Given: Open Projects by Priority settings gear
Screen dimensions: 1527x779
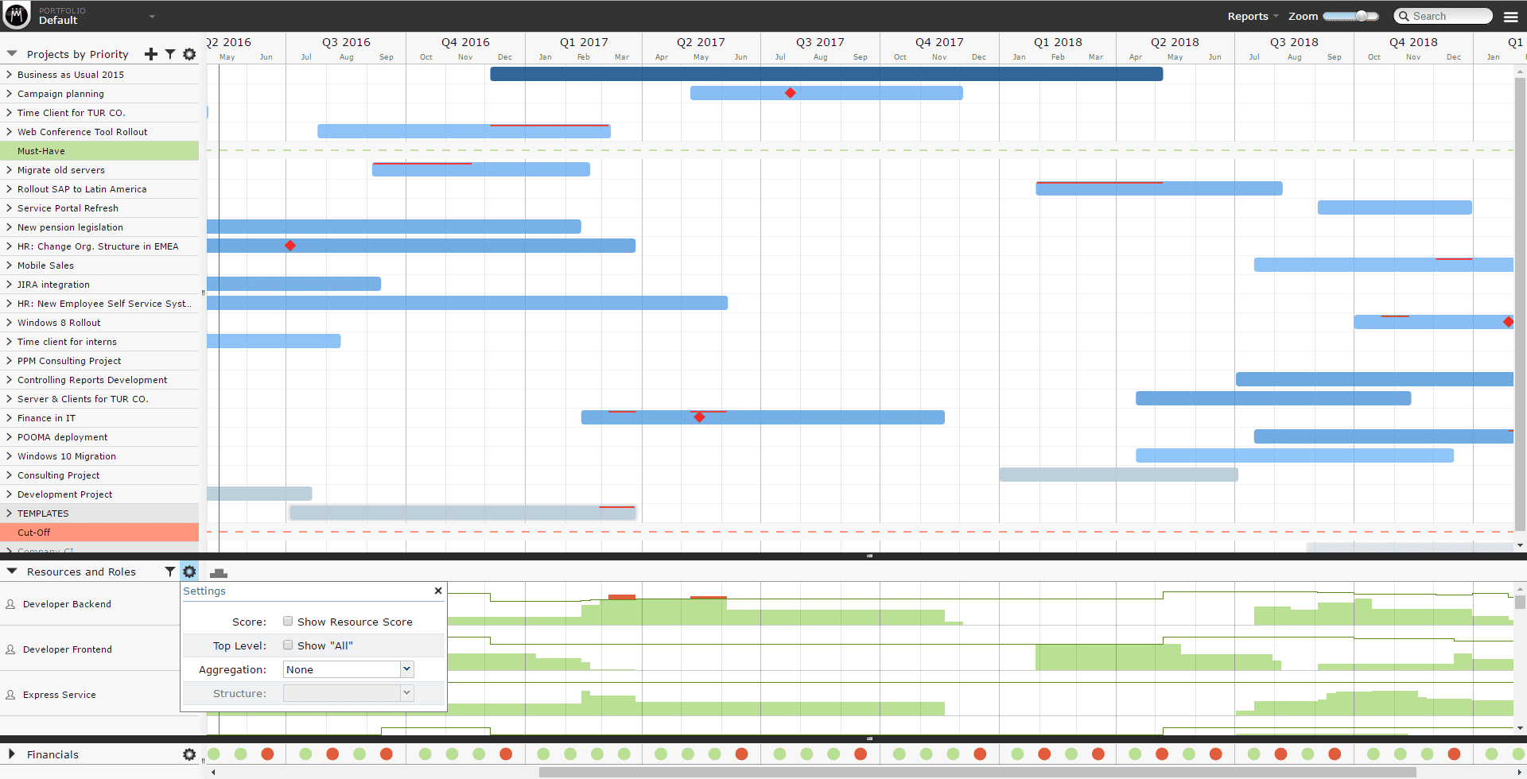Looking at the screenshot, I should click(x=189, y=54).
